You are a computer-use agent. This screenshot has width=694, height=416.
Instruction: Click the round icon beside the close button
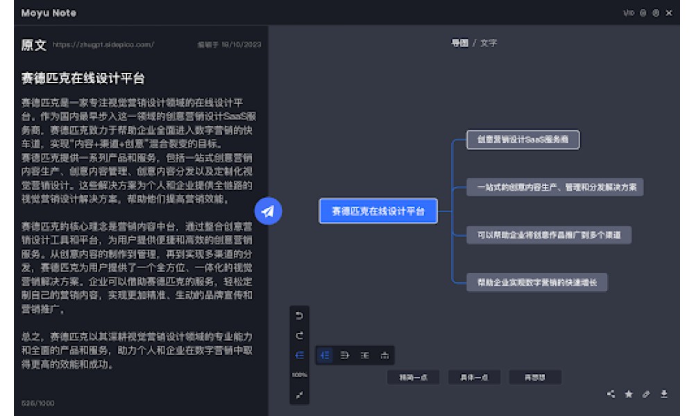pos(656,13)
